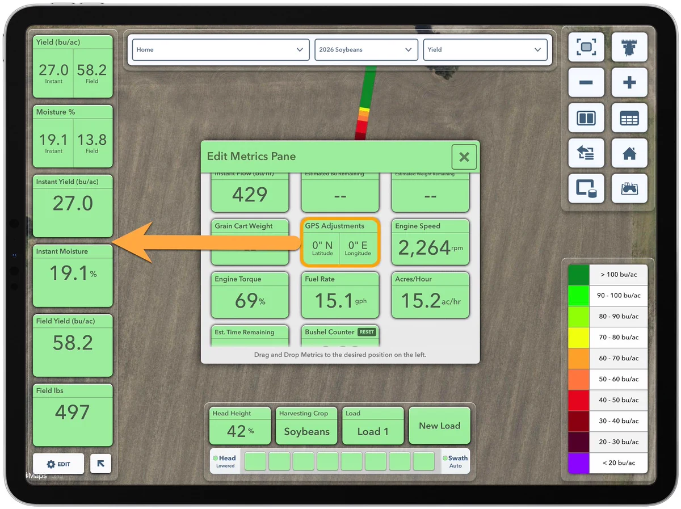The height and width of the screenshot is (509, 681).
Task: Center map on combine icon
Action: click(x=629, y=47)
